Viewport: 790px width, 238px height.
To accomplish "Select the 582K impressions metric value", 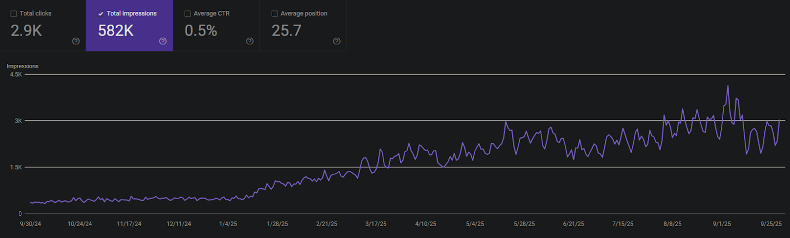I will (x=116, y=31).
